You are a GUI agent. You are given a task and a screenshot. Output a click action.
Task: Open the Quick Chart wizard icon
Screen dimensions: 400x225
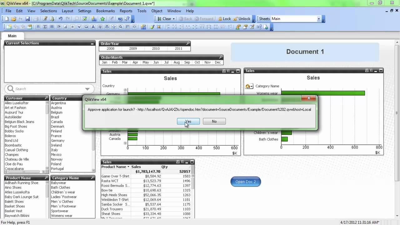(94, 19)
